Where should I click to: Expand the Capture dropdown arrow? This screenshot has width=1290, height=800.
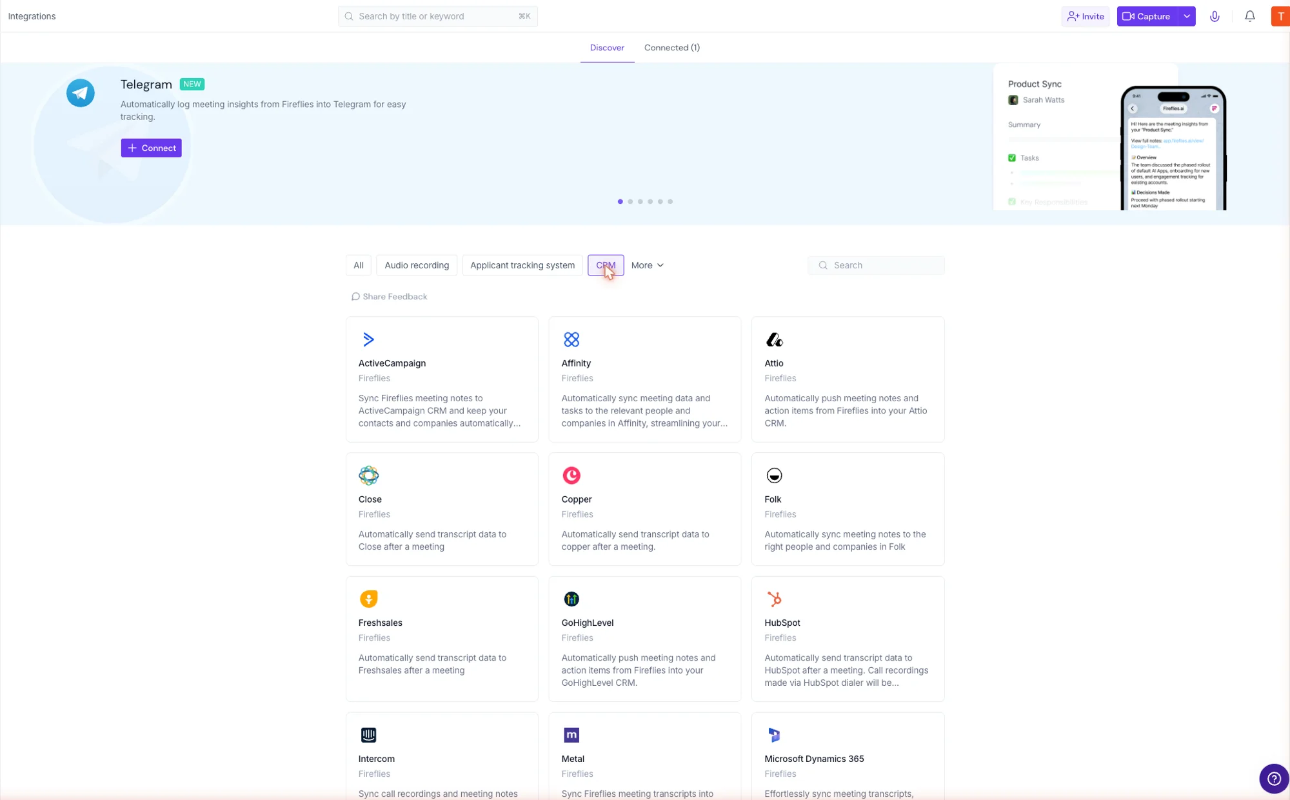1187,16
